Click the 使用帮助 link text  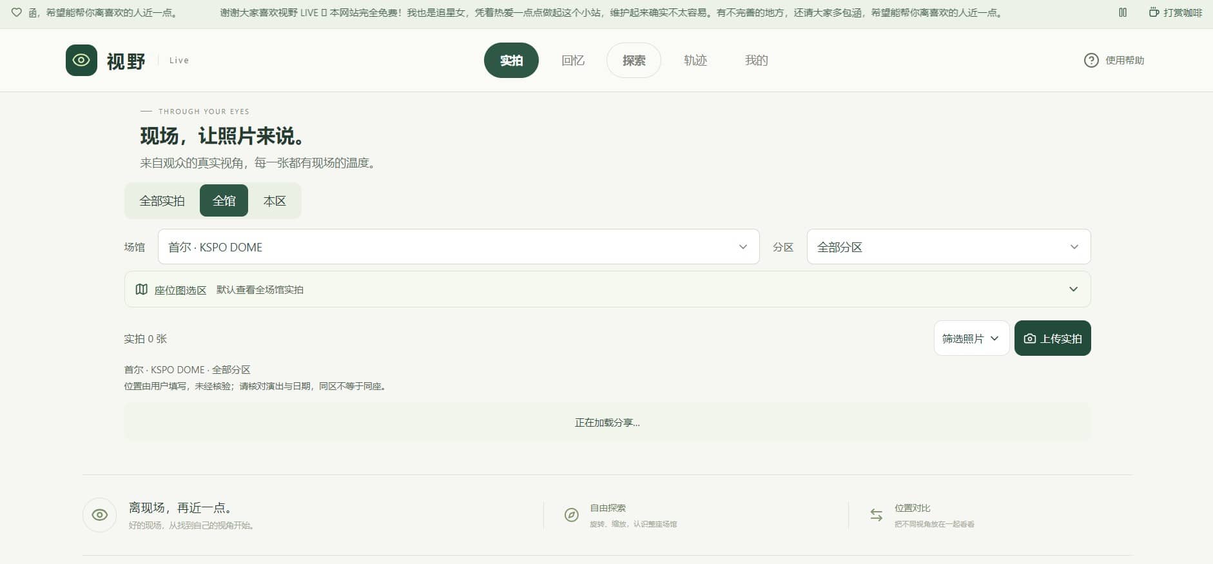[1125, 60]
